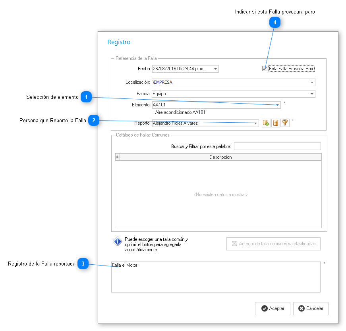Open the Fecha date picker dropdown
346x331 pixels.
pos(215,69)
